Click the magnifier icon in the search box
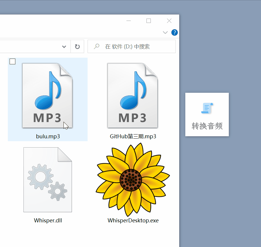 coord(97,47)
